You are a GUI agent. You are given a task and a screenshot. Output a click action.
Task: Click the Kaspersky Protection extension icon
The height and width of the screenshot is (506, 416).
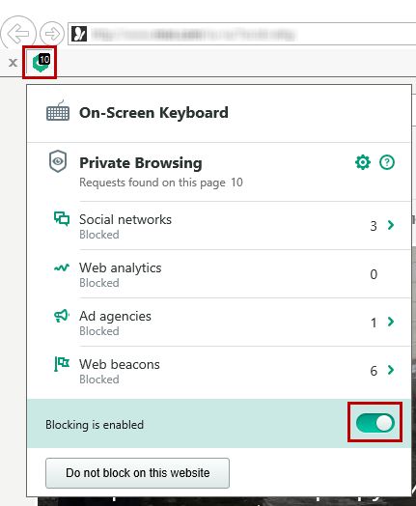(41, 62)
